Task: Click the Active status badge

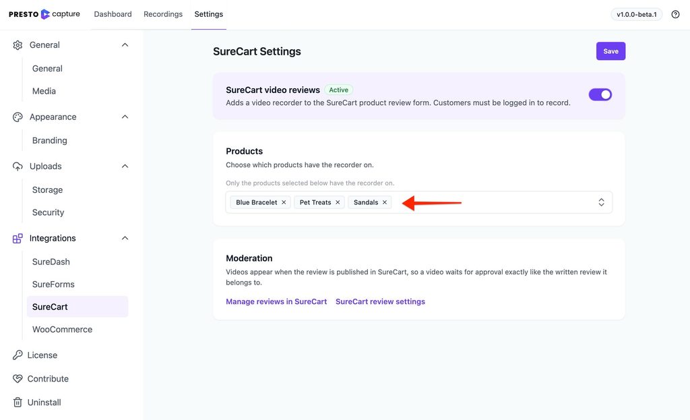Action: (338, 90)
